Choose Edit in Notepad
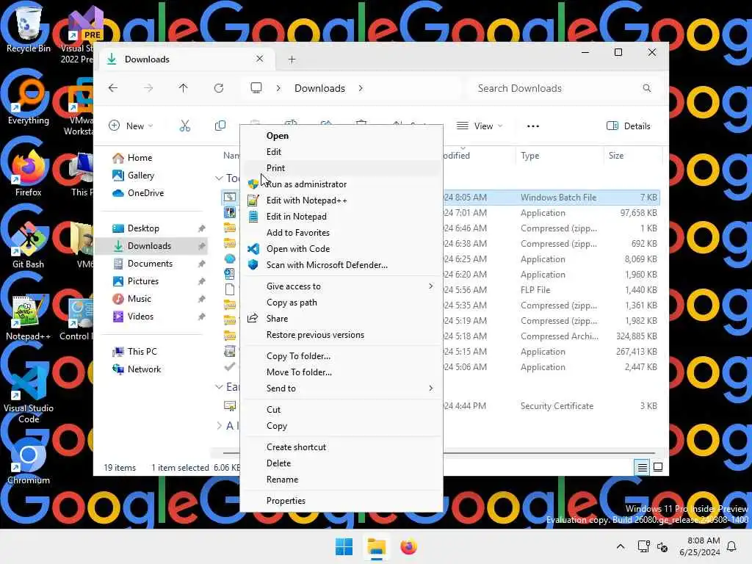The image size is (752, 564). click(x=341, y=217)
